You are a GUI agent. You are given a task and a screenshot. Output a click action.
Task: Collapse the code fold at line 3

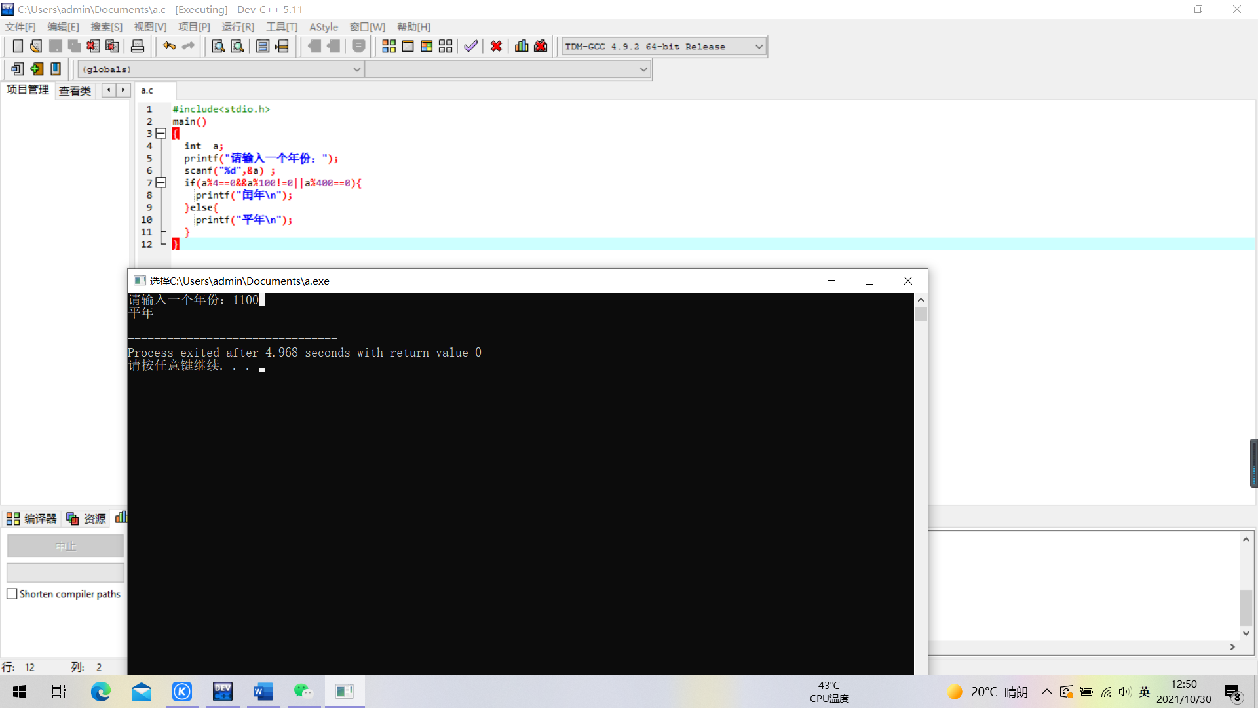tap(161, 134)
